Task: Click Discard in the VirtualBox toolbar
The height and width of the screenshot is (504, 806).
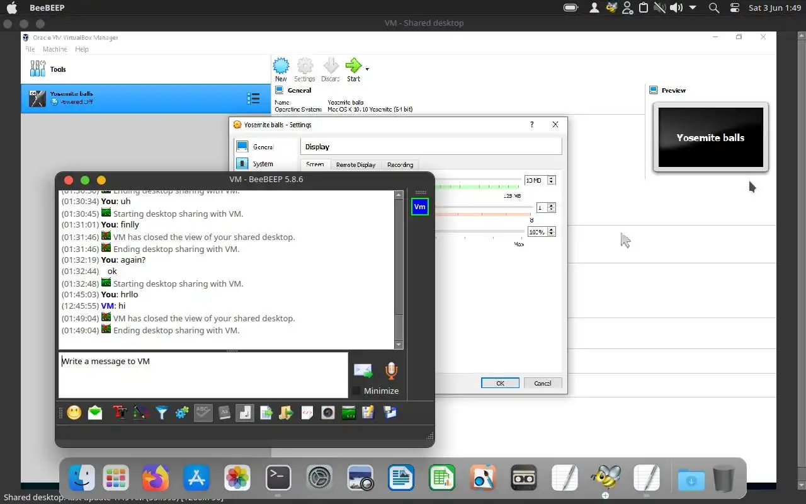Action: tap(330, 69)
